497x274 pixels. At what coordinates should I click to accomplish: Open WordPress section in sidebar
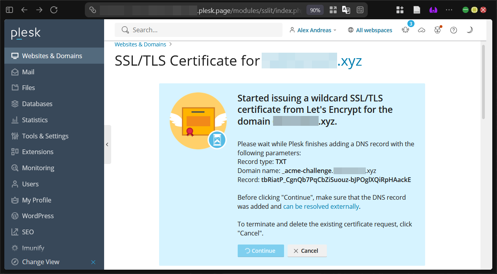click(x=54, y=216)
